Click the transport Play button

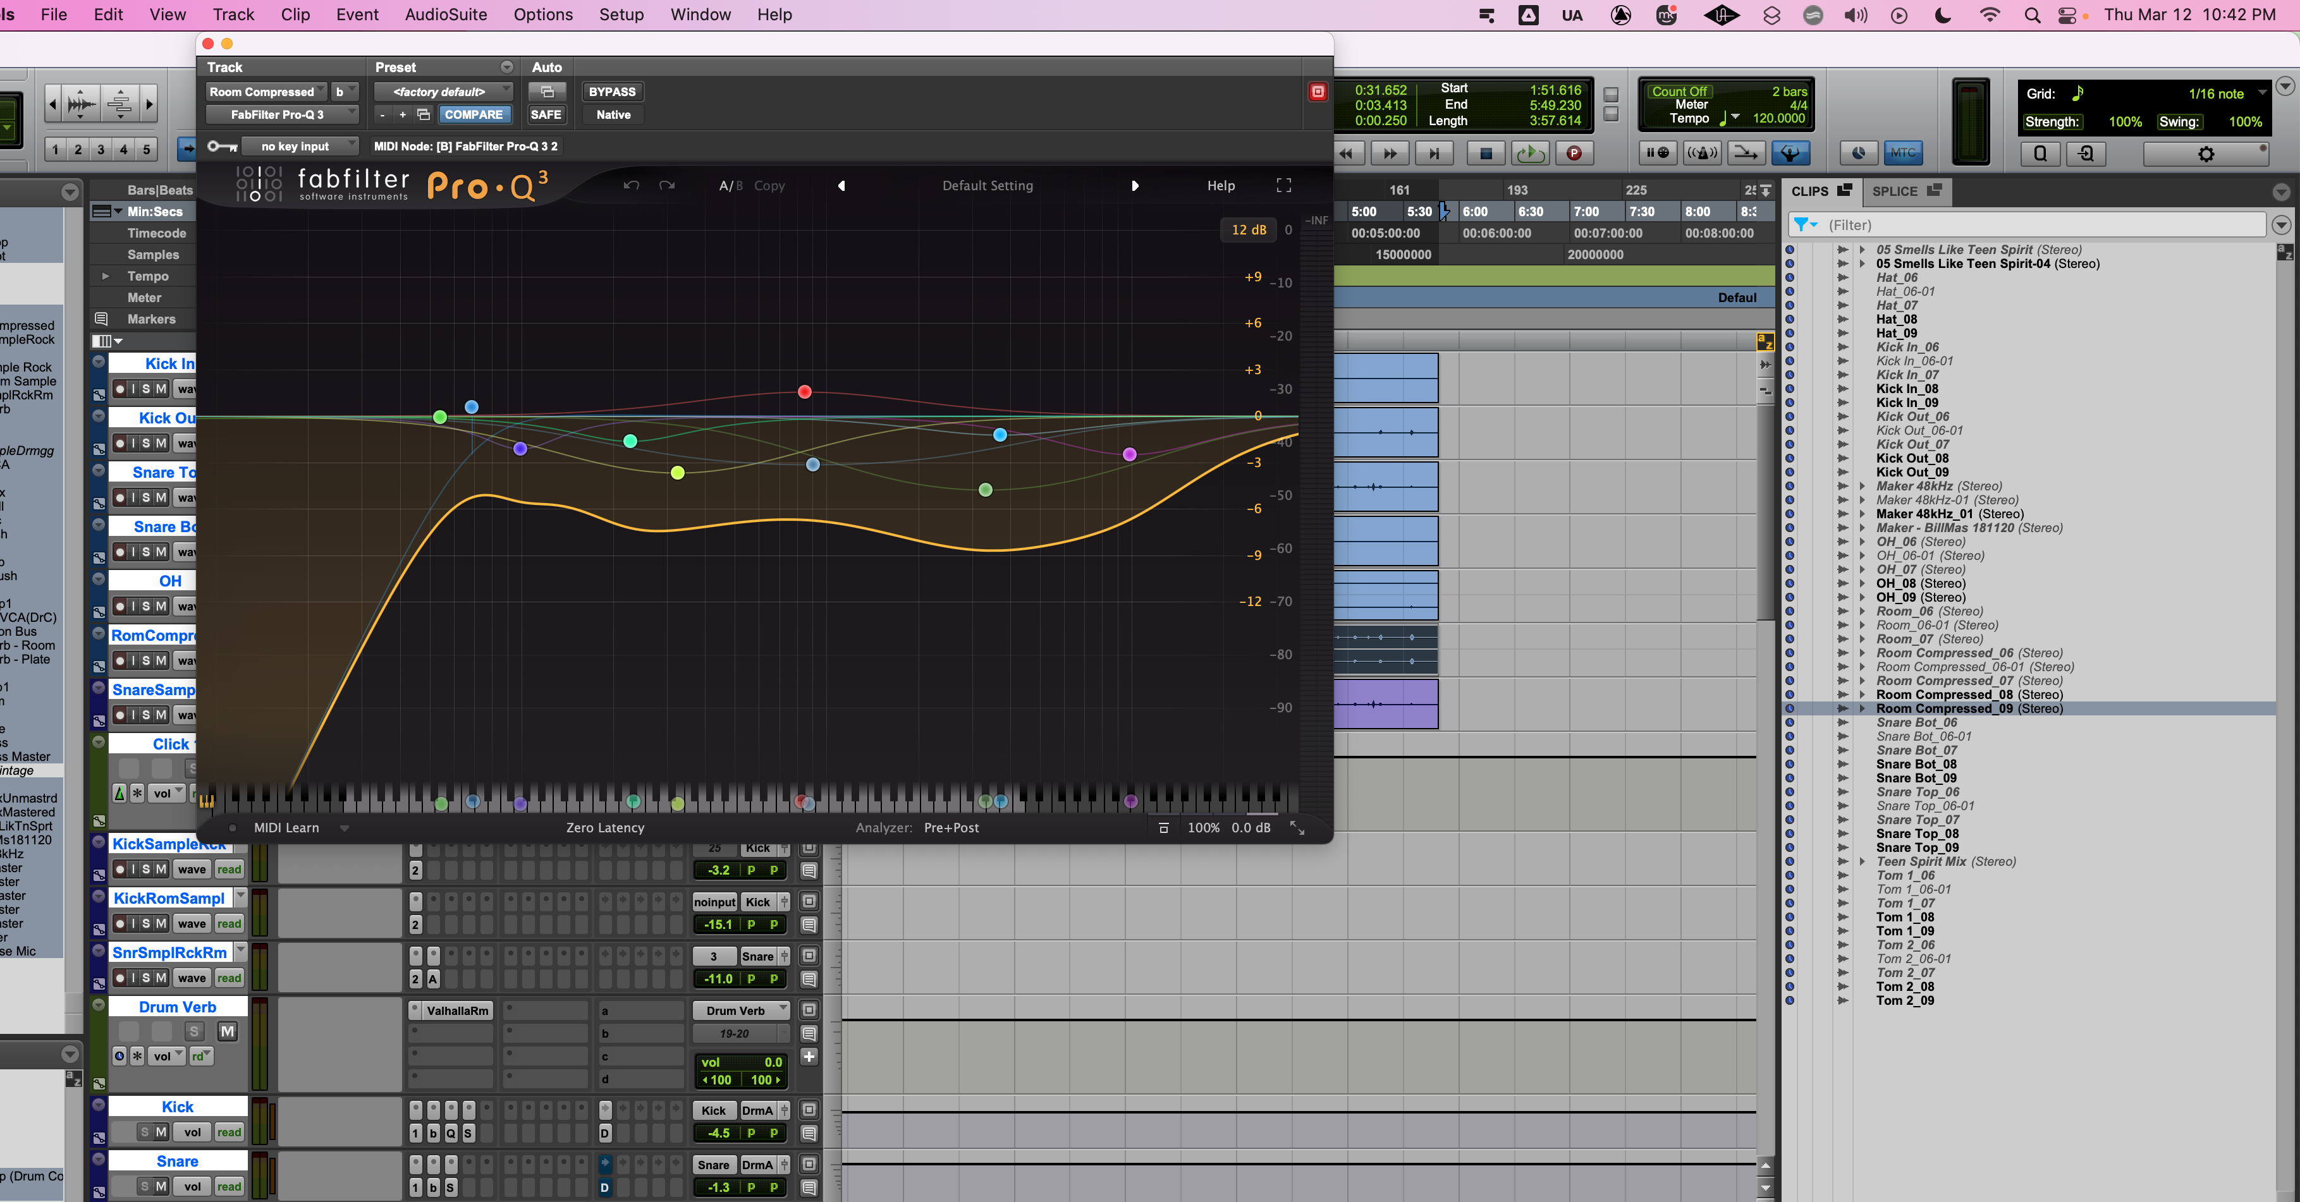[x=1531, y=154]
